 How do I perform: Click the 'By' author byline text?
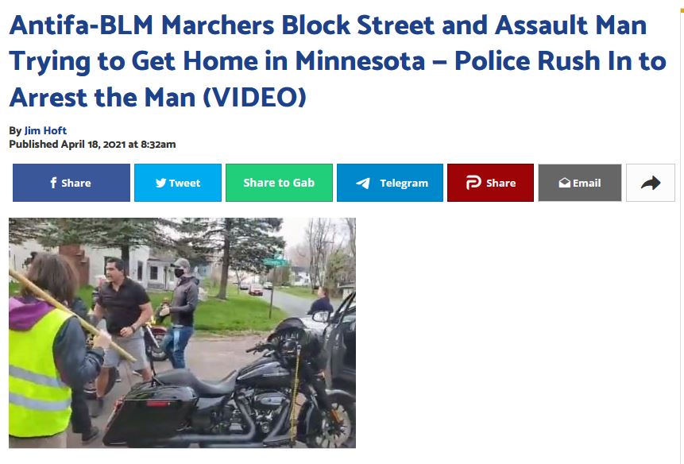(x=15, y=131)
